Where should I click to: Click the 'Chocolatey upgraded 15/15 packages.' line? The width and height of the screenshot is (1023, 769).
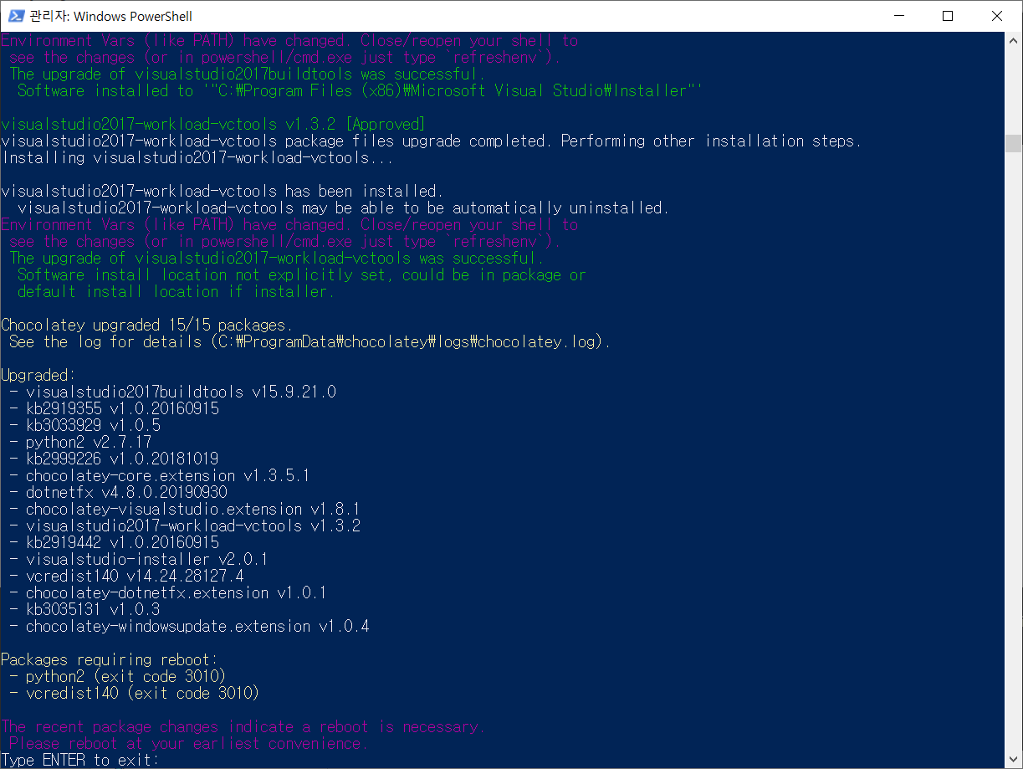click(146, 325)
